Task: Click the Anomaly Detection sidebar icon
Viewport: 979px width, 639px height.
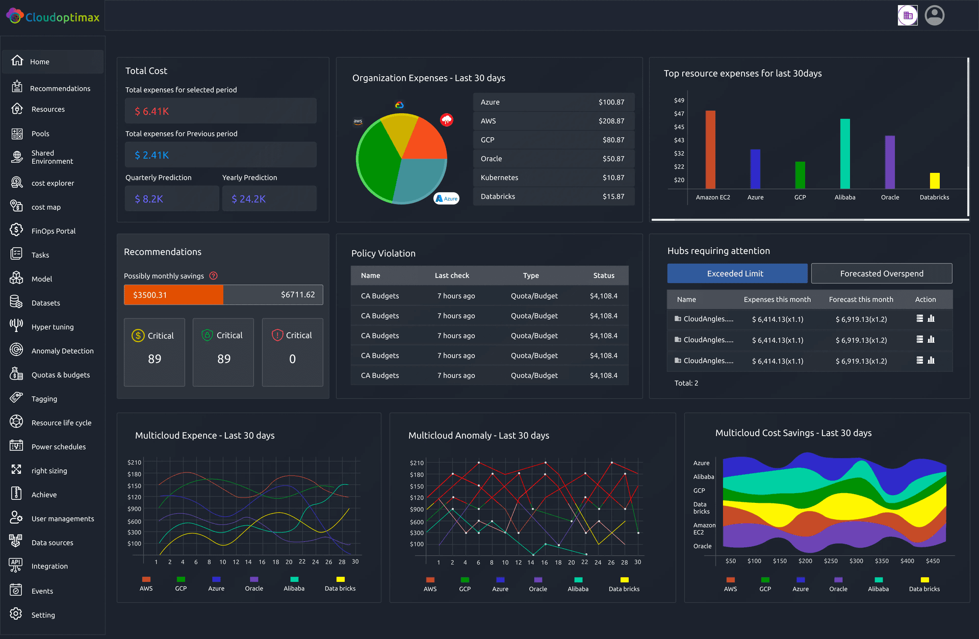Action: 16,350
